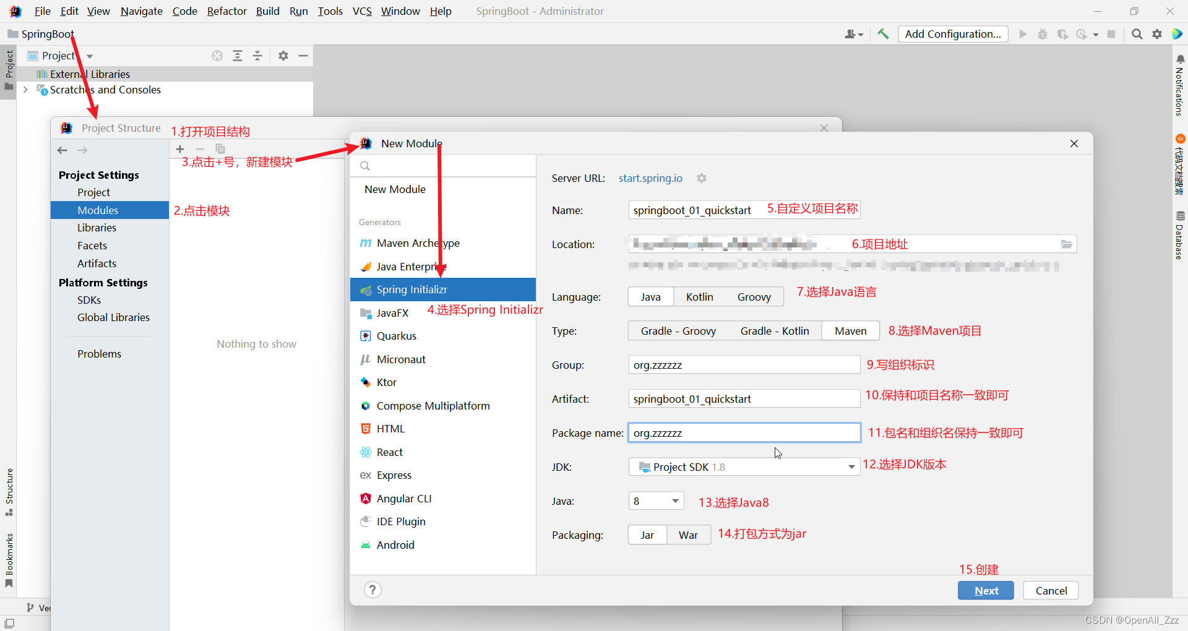Open the start.spring.io link
Image resolution: width=1188 pixels, height=631 pixels.
(x=650, y=178)
